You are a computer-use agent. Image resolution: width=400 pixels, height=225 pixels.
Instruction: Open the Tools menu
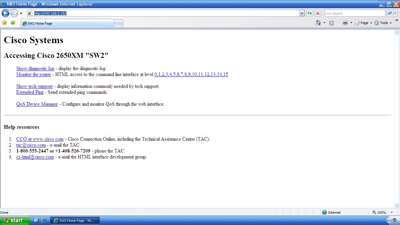tap(383, 23)
